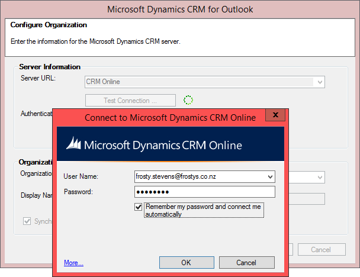Click into the Password field
The image size is (360, 277).
204,192
